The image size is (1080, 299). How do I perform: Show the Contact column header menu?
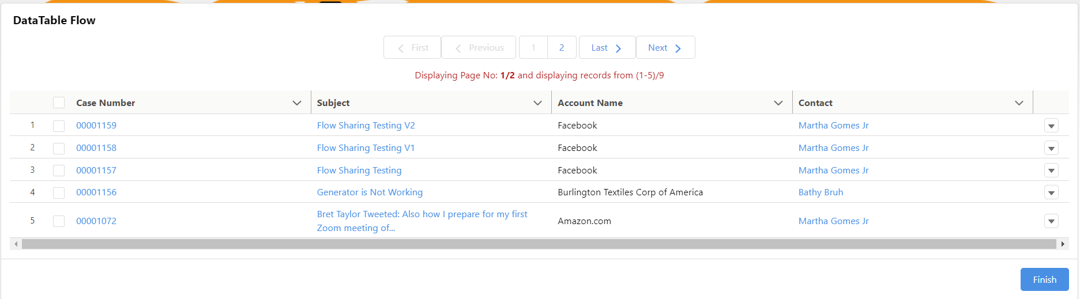[1019, 103]
